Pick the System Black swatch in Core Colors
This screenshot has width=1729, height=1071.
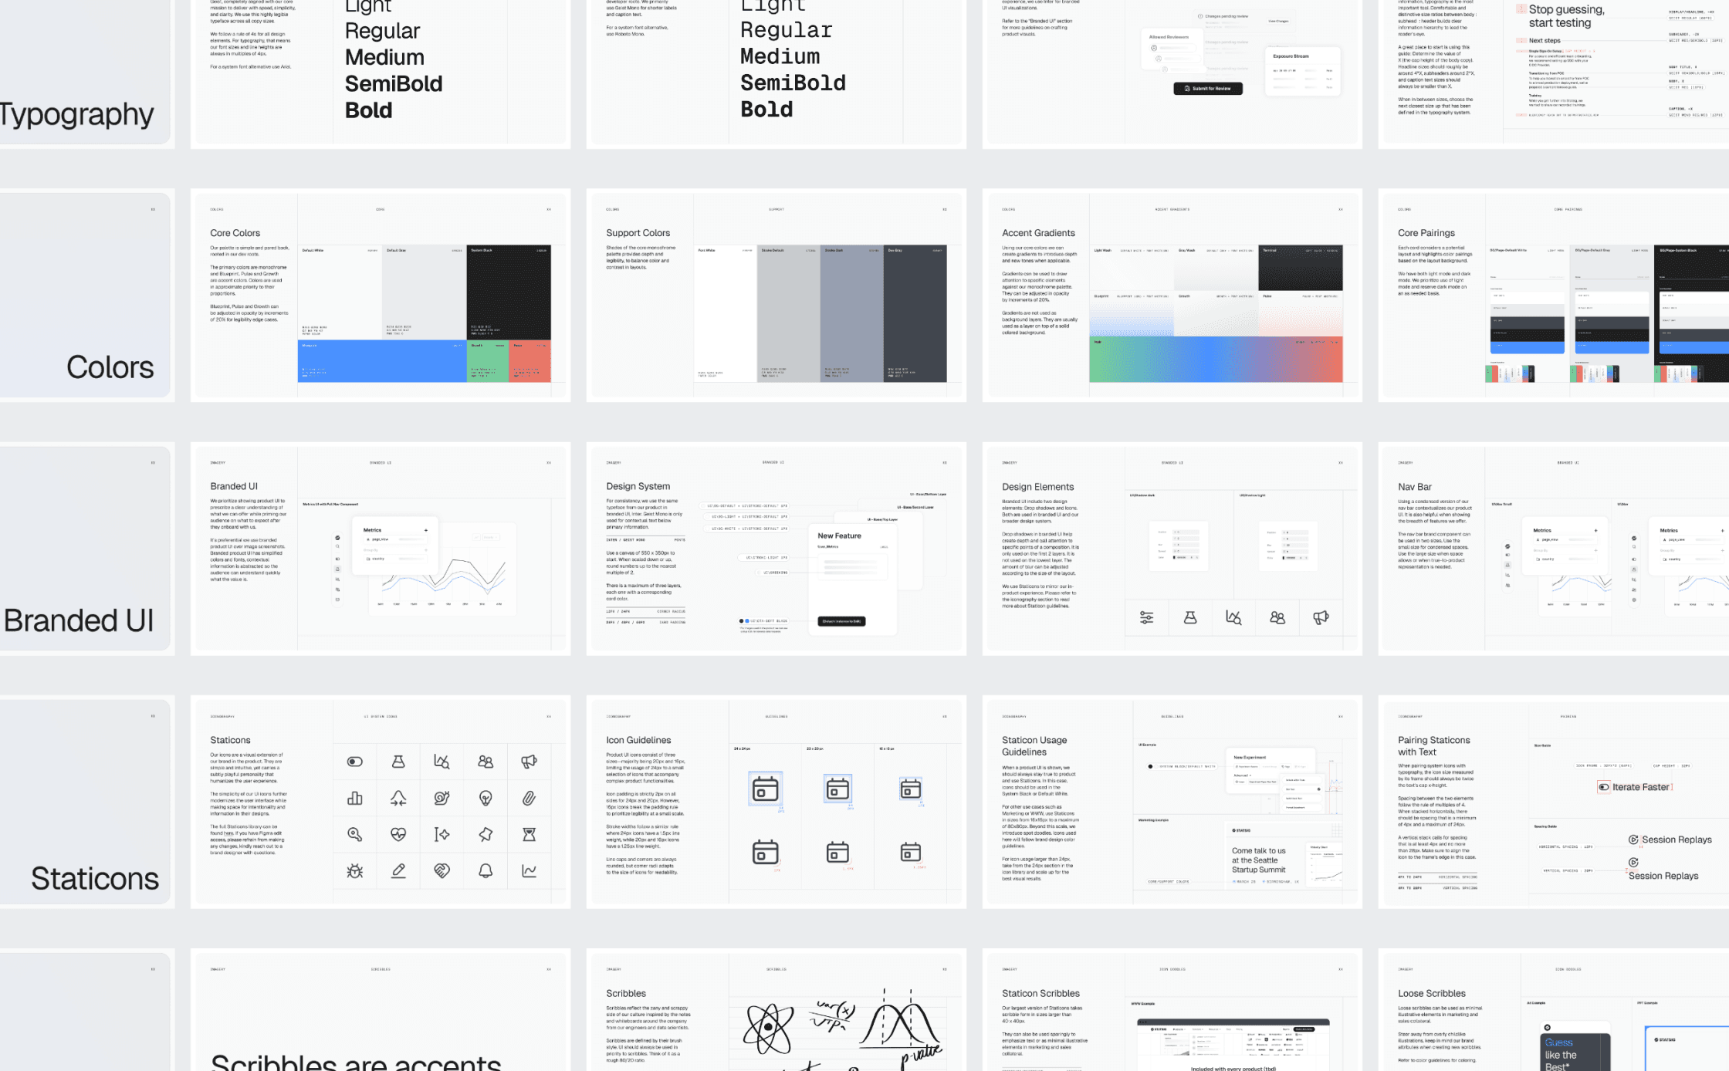coord(508,293)
